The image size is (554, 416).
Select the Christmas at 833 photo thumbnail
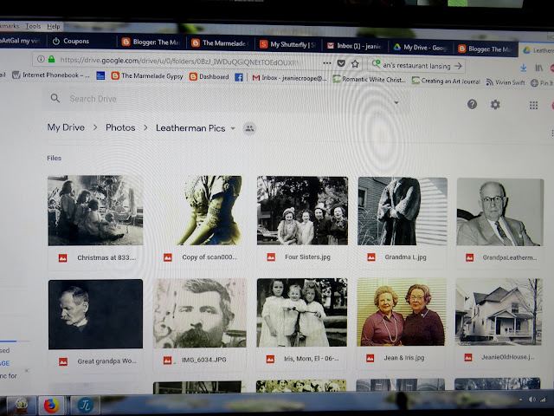95,211
